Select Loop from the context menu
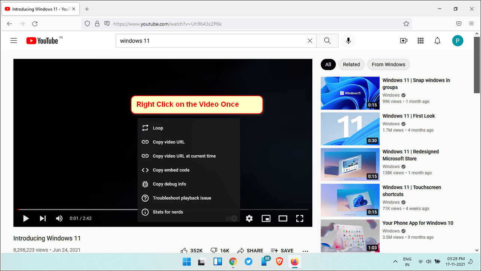Screen dimensions: 481x271 [189, 128]
